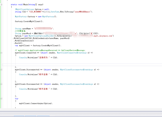Click the '//计算签名' comment
The height and width of the screenshot is (117, 162).
pos(20,31)
